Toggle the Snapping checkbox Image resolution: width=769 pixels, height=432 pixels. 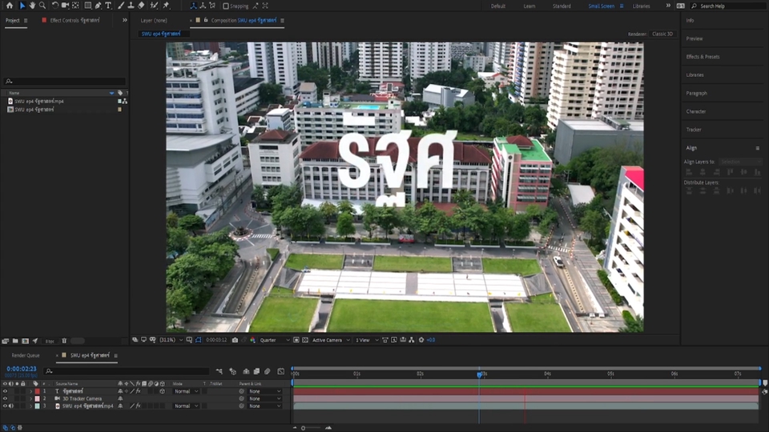(226, 6)
